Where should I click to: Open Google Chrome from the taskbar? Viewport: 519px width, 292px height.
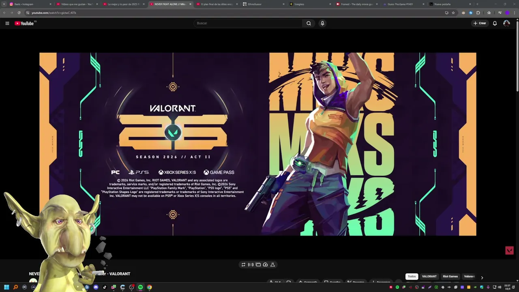149,287
